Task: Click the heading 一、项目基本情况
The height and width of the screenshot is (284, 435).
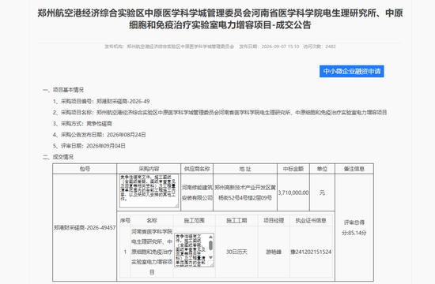Action: [x=63, y=90]
